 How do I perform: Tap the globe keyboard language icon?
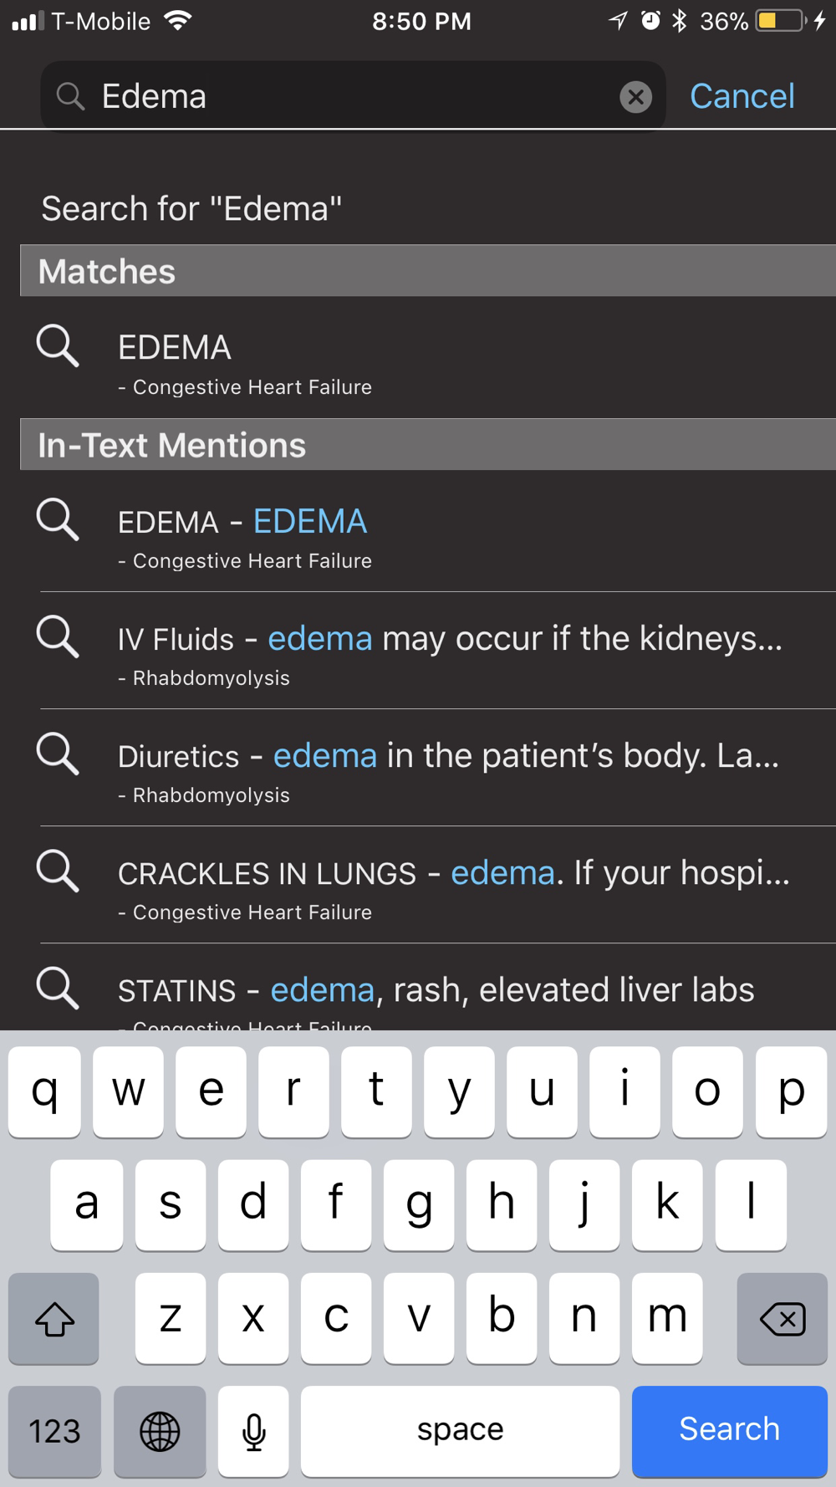point(160,1431)
